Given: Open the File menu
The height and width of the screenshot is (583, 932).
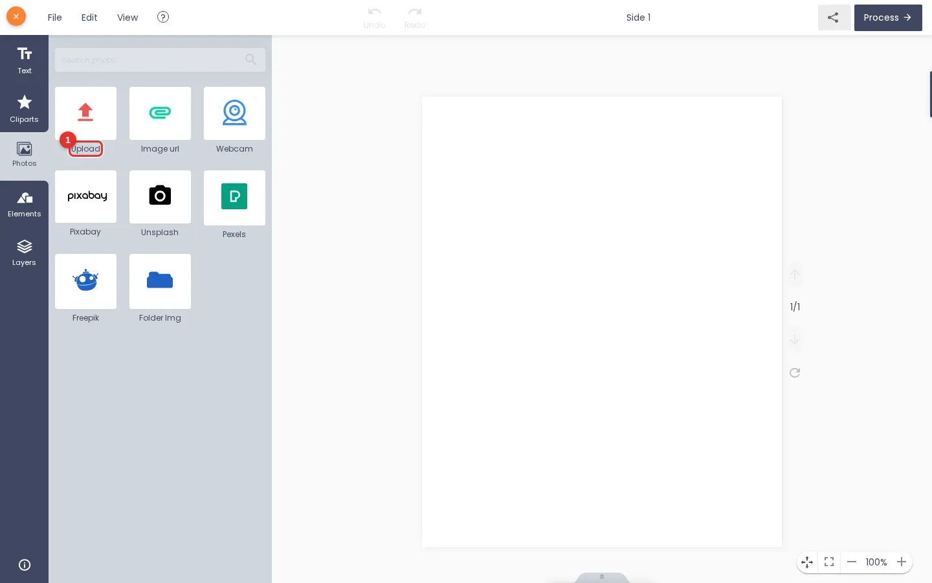Looking at the screenshot, I should coord(55,17).
